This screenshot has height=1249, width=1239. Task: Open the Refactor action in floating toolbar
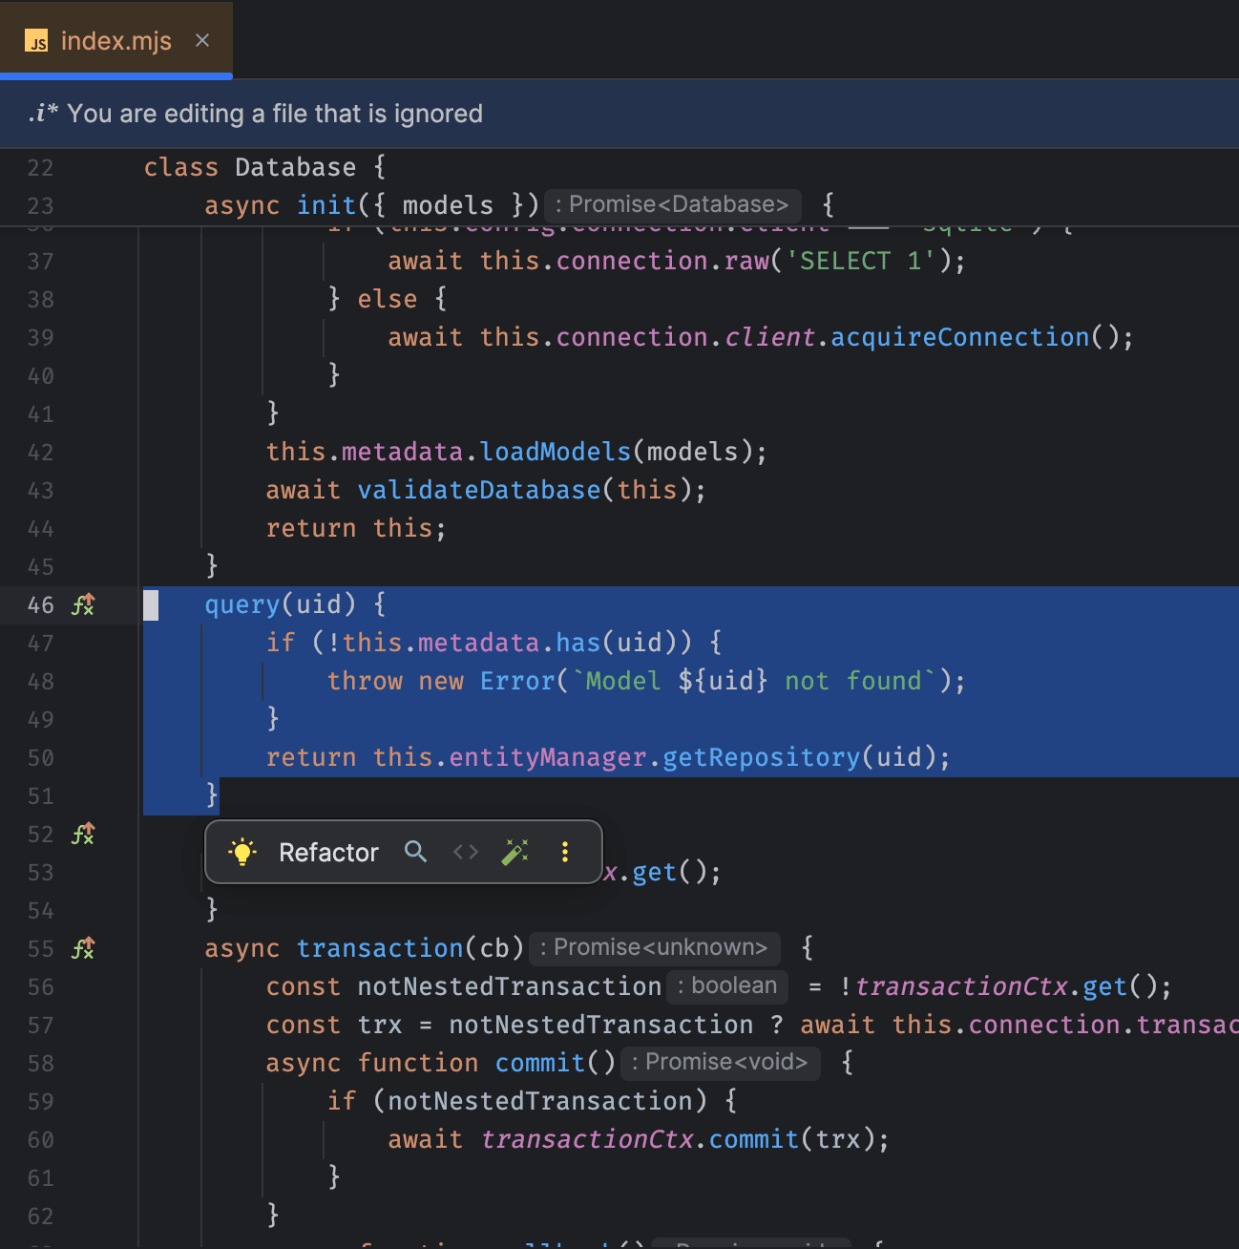(x=328, y=852)
